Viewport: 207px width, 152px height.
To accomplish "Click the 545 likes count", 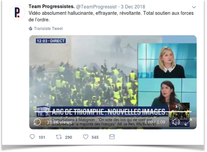I will (95, 138).
